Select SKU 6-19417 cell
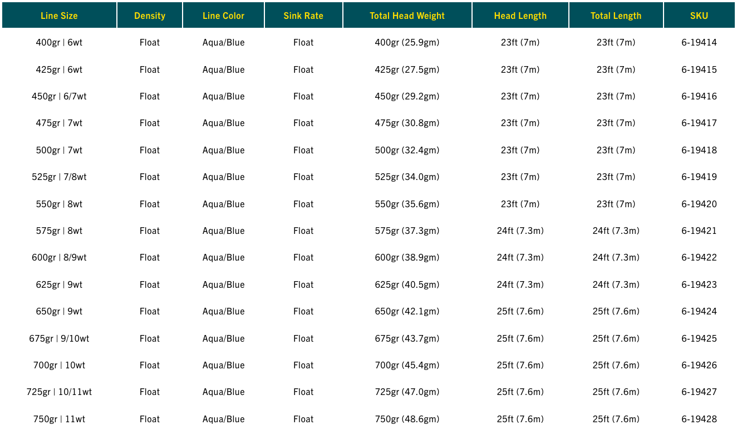Screen dimensions: 737x430 coord(699,123)
